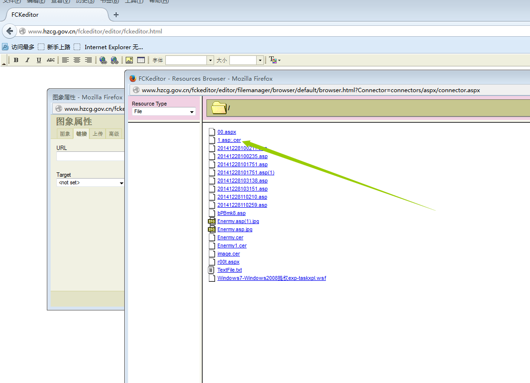Open file bPBmk8.asp
This screenshot has height=383, width=530.
231,213
